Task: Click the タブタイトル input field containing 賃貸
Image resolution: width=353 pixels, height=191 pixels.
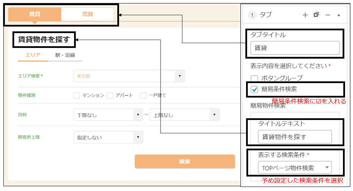Action: [x=295, y=48]
